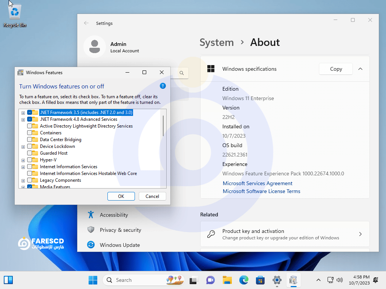
Task: Expand the .NET Framework 3.5 tree node
Action: [x=23, y=113]
